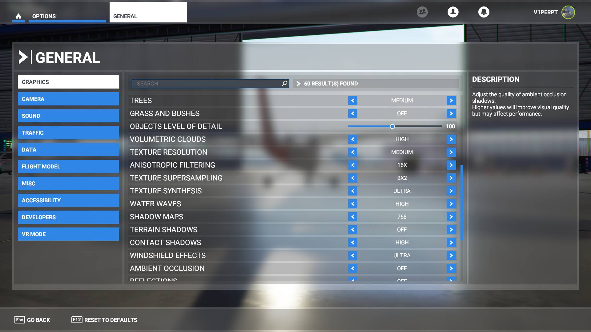Image resolution: width=591 pixels, height=332 pixels.
Task: Toggle Ambient Occlusion with right arrow
Action: pos(451,268)
